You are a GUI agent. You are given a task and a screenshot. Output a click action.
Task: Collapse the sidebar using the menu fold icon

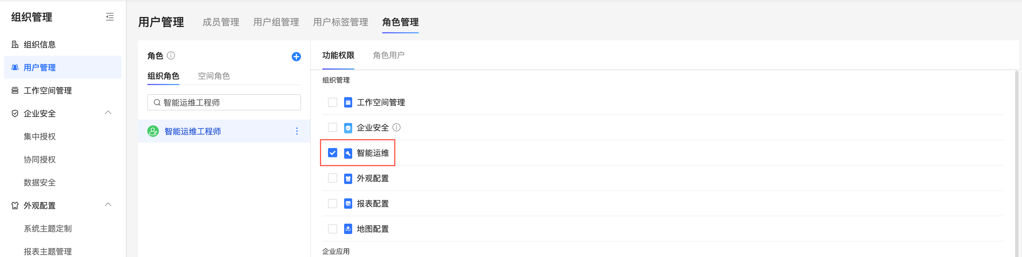point(110,17)
